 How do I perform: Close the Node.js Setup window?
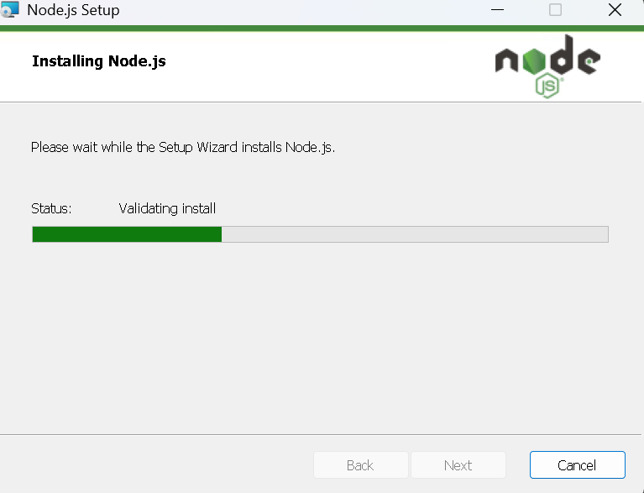[615, 10]
